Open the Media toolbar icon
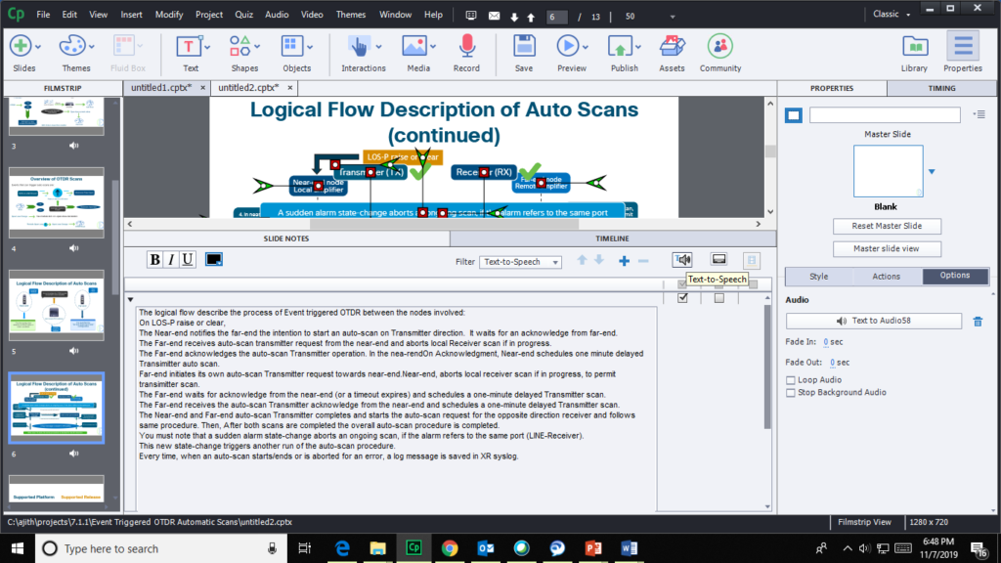The image size is (1001, 563). coord(414,47)
